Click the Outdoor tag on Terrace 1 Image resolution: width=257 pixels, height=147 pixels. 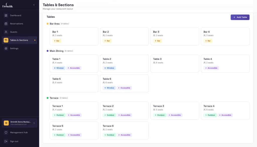pyautogui.click(x=59, y=115)
